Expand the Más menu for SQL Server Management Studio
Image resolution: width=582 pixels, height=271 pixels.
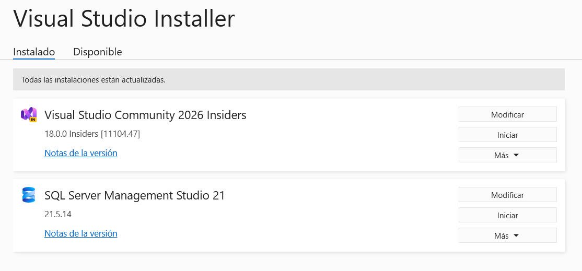tap(507, 235)
